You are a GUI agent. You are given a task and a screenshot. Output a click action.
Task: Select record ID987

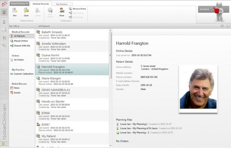tap(72, 127)
